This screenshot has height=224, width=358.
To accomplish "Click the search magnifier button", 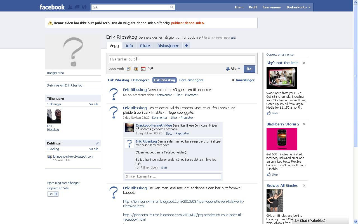I will tap(172, 7).
